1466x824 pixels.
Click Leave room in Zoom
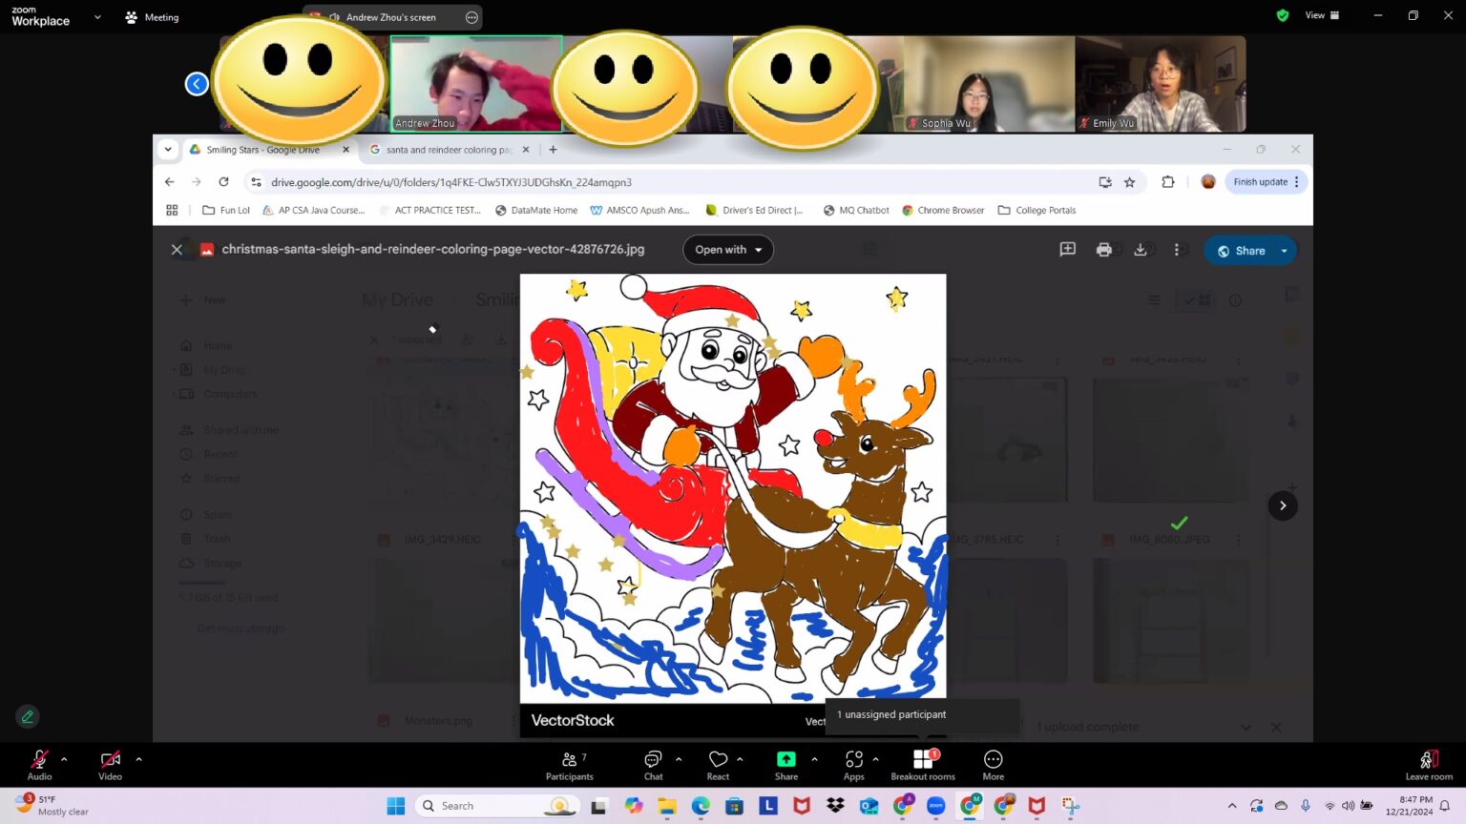tap(1429, 764)
